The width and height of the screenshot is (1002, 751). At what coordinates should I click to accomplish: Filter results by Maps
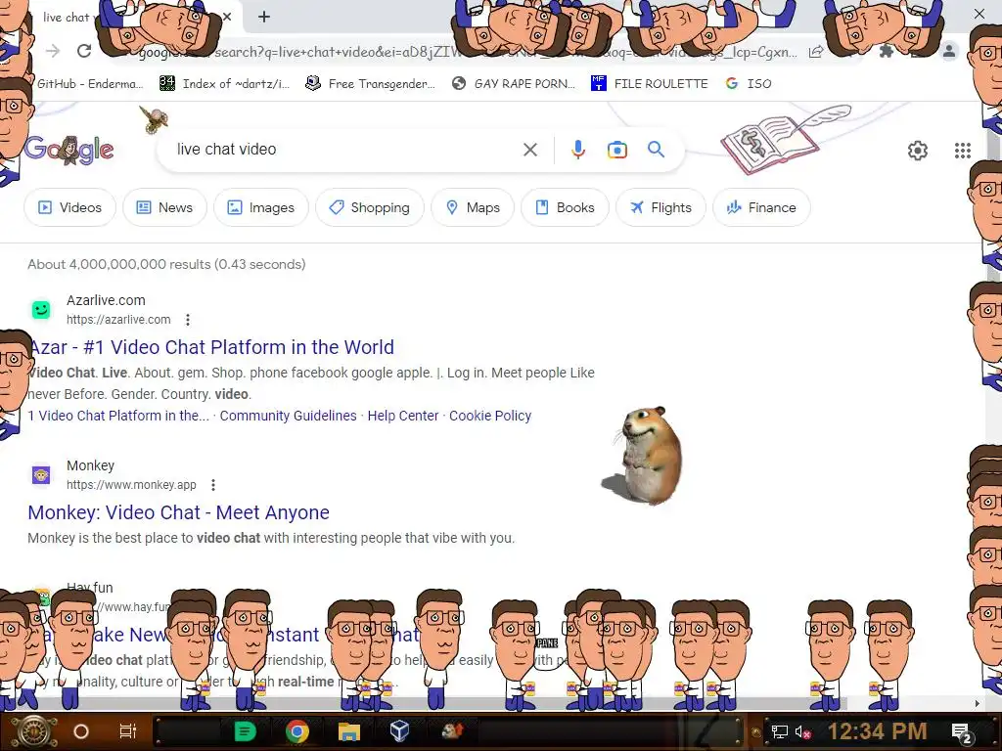473,207
